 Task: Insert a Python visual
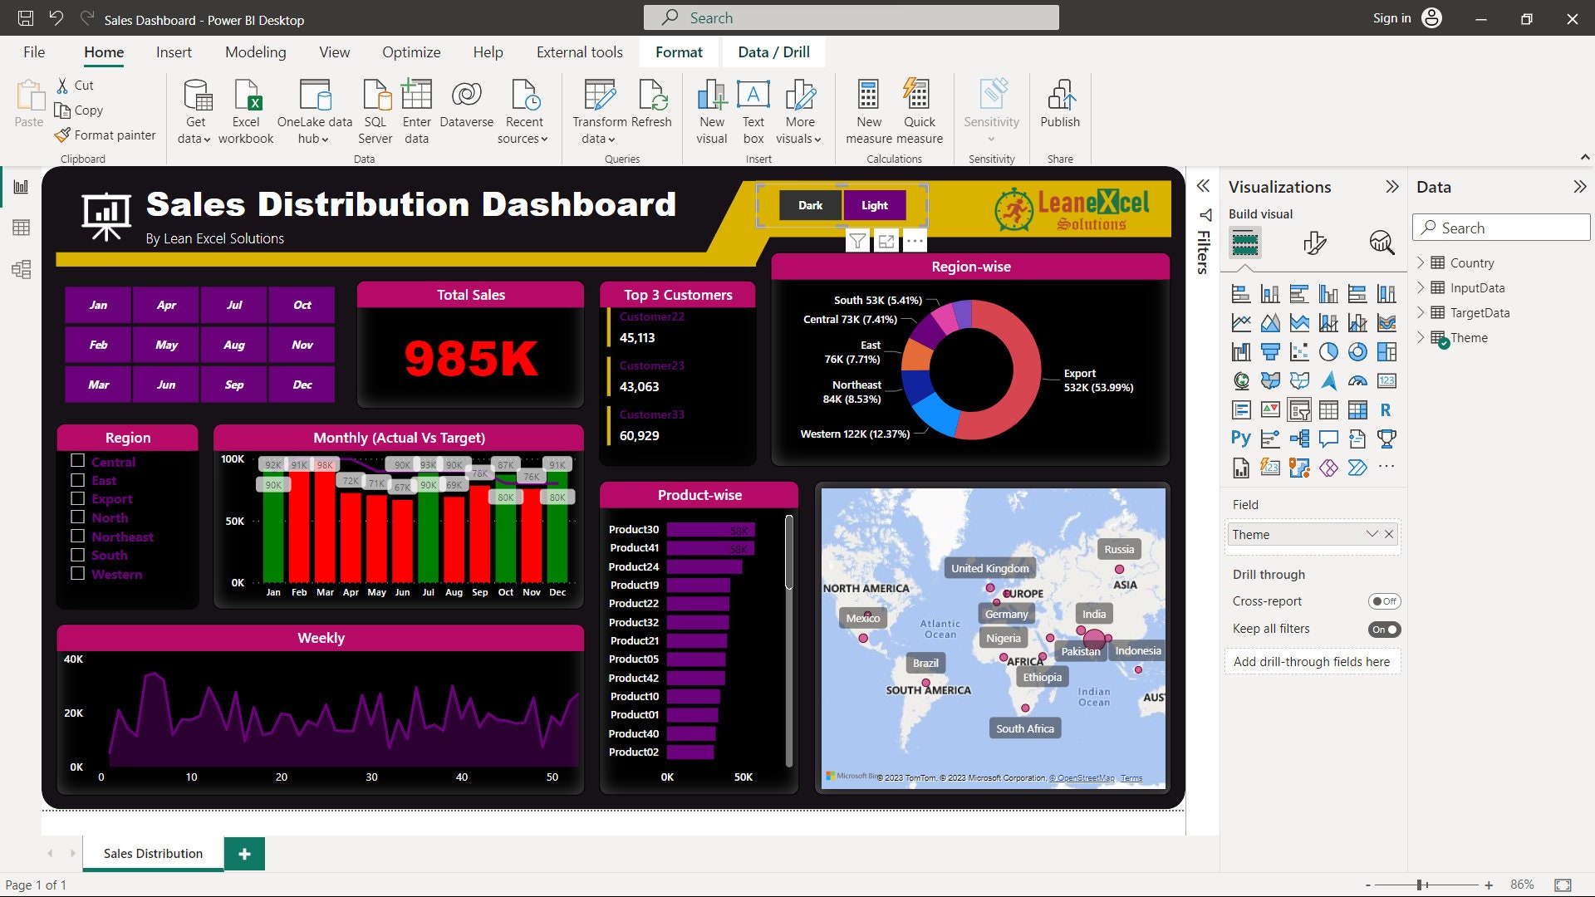point(1241,439)
